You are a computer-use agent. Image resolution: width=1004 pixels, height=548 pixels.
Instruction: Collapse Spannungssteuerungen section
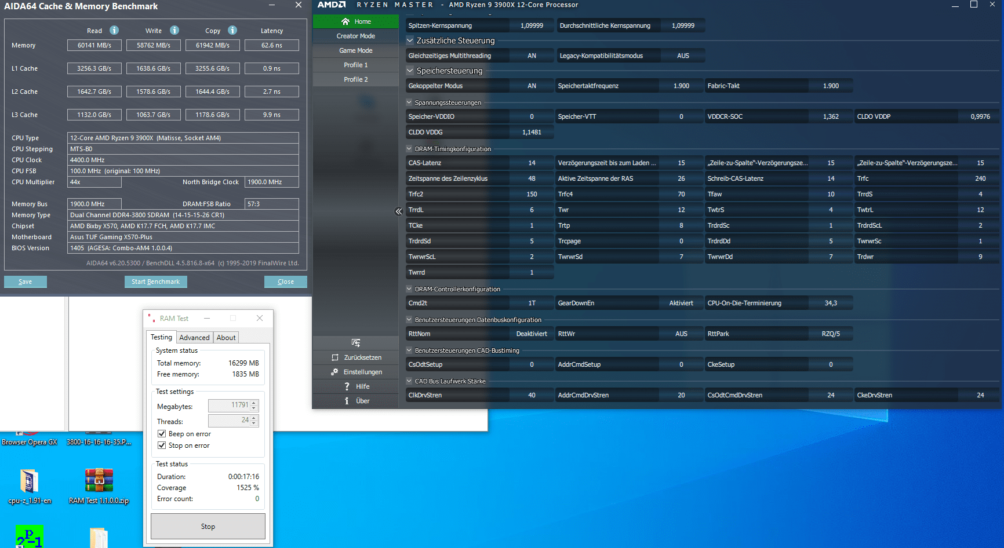[x=409, y=103]
